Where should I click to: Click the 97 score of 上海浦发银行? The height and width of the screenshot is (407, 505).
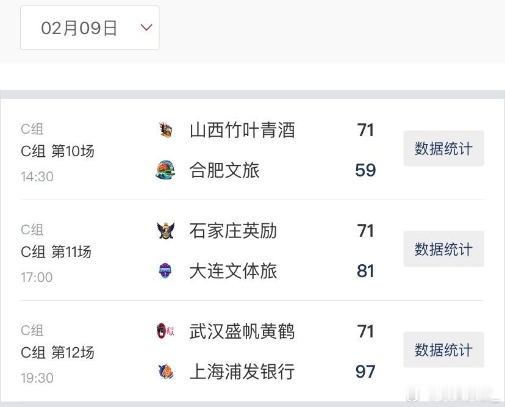click(x=365, y=372)
